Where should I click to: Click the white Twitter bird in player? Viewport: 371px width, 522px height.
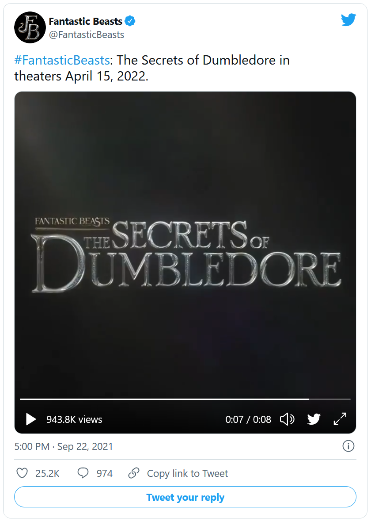[314, 419]
